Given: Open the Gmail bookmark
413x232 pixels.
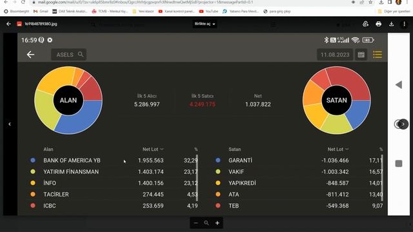Looking at the screenshot, I should (x=41, y=12).
